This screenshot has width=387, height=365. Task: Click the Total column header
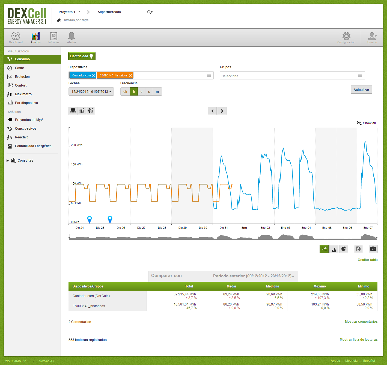click(x=189, y=286)
